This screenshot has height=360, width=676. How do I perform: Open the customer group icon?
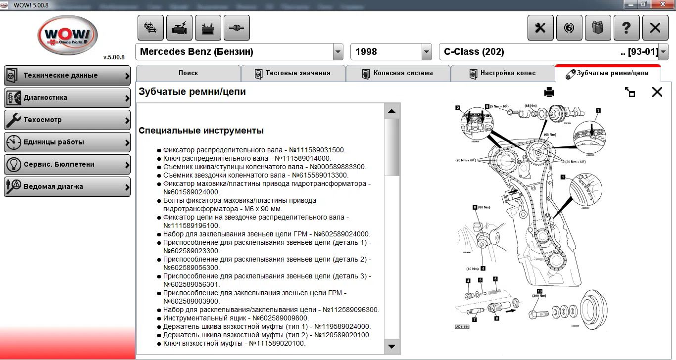[598, 28]
